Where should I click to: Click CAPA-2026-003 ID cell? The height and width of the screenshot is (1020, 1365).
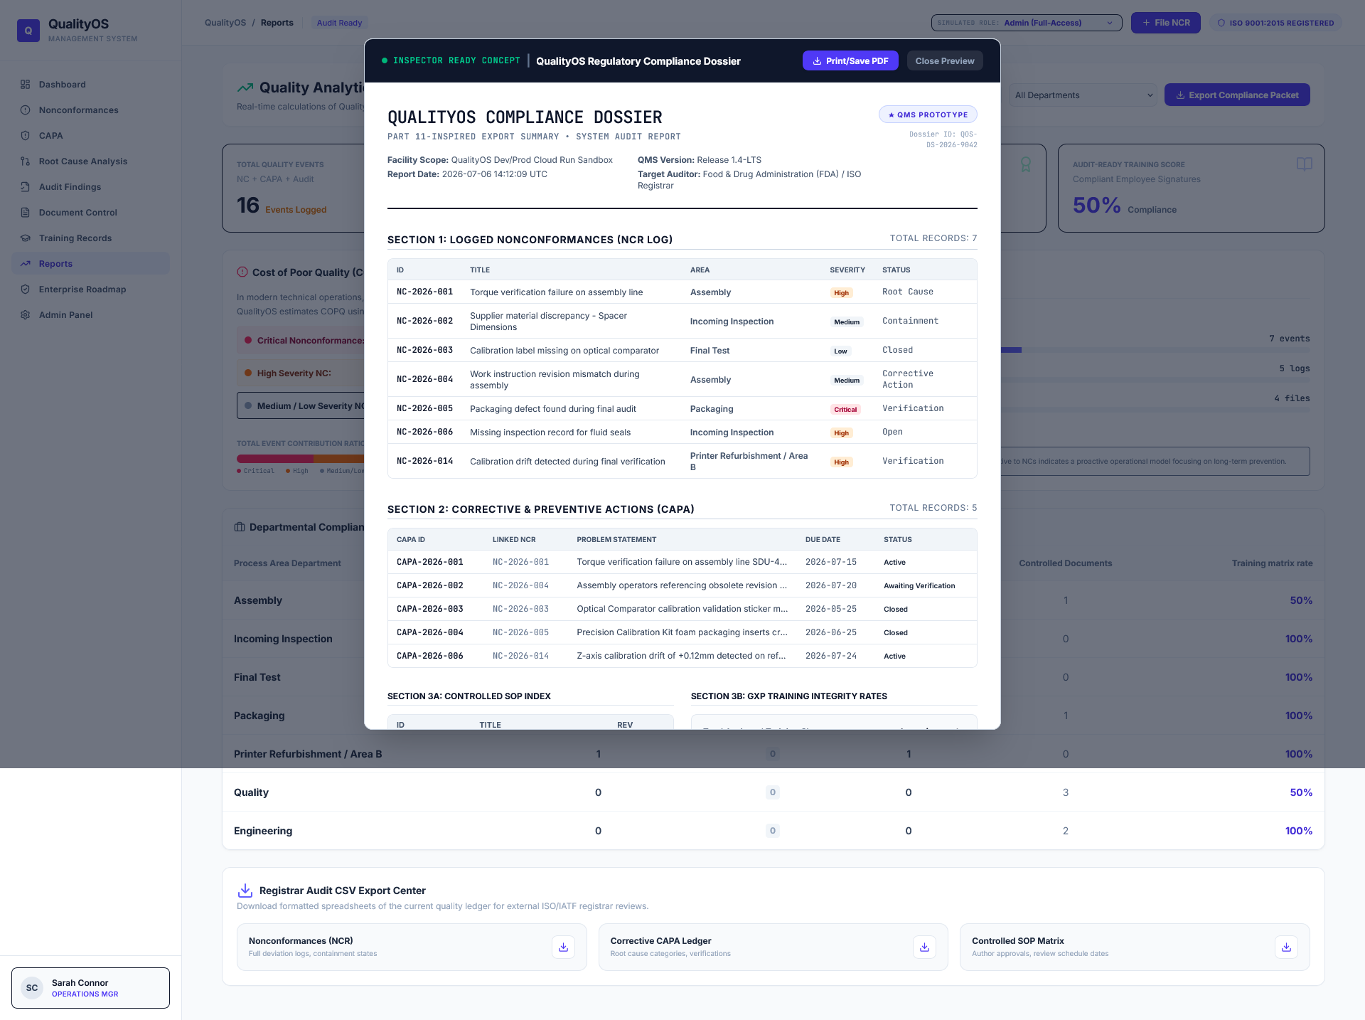(430, 609)
